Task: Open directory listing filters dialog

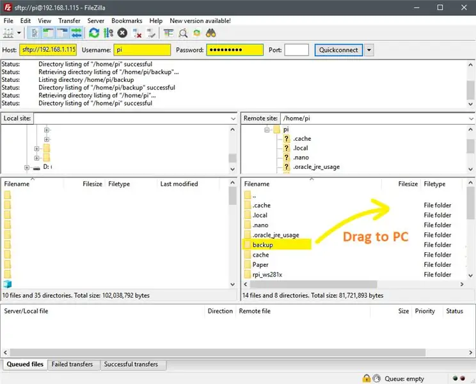Action: click(168, 33)
